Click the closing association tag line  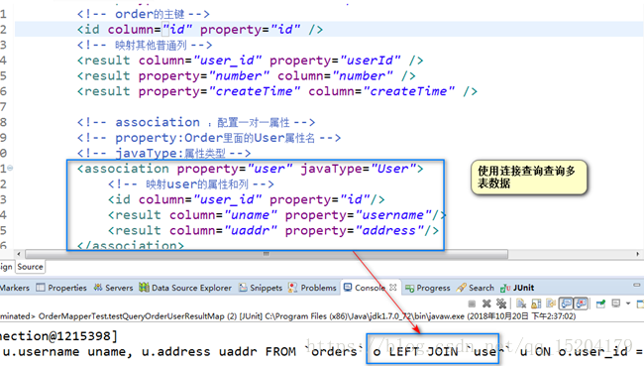[131, 245]
